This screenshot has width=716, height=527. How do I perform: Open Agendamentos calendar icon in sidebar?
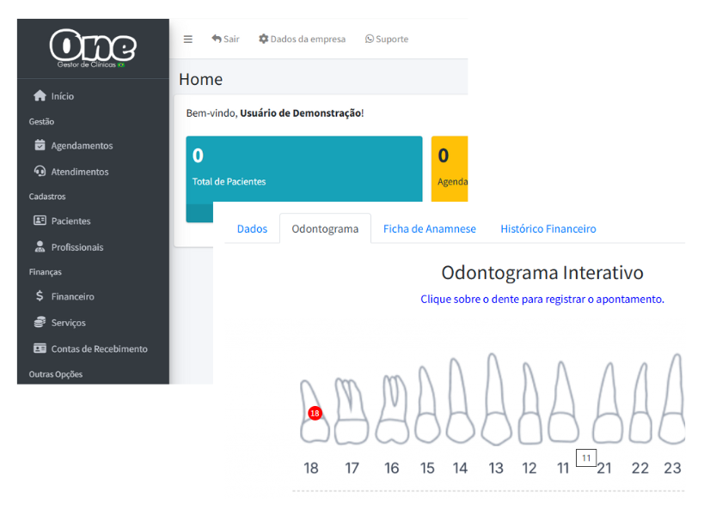tap(40, 146)
